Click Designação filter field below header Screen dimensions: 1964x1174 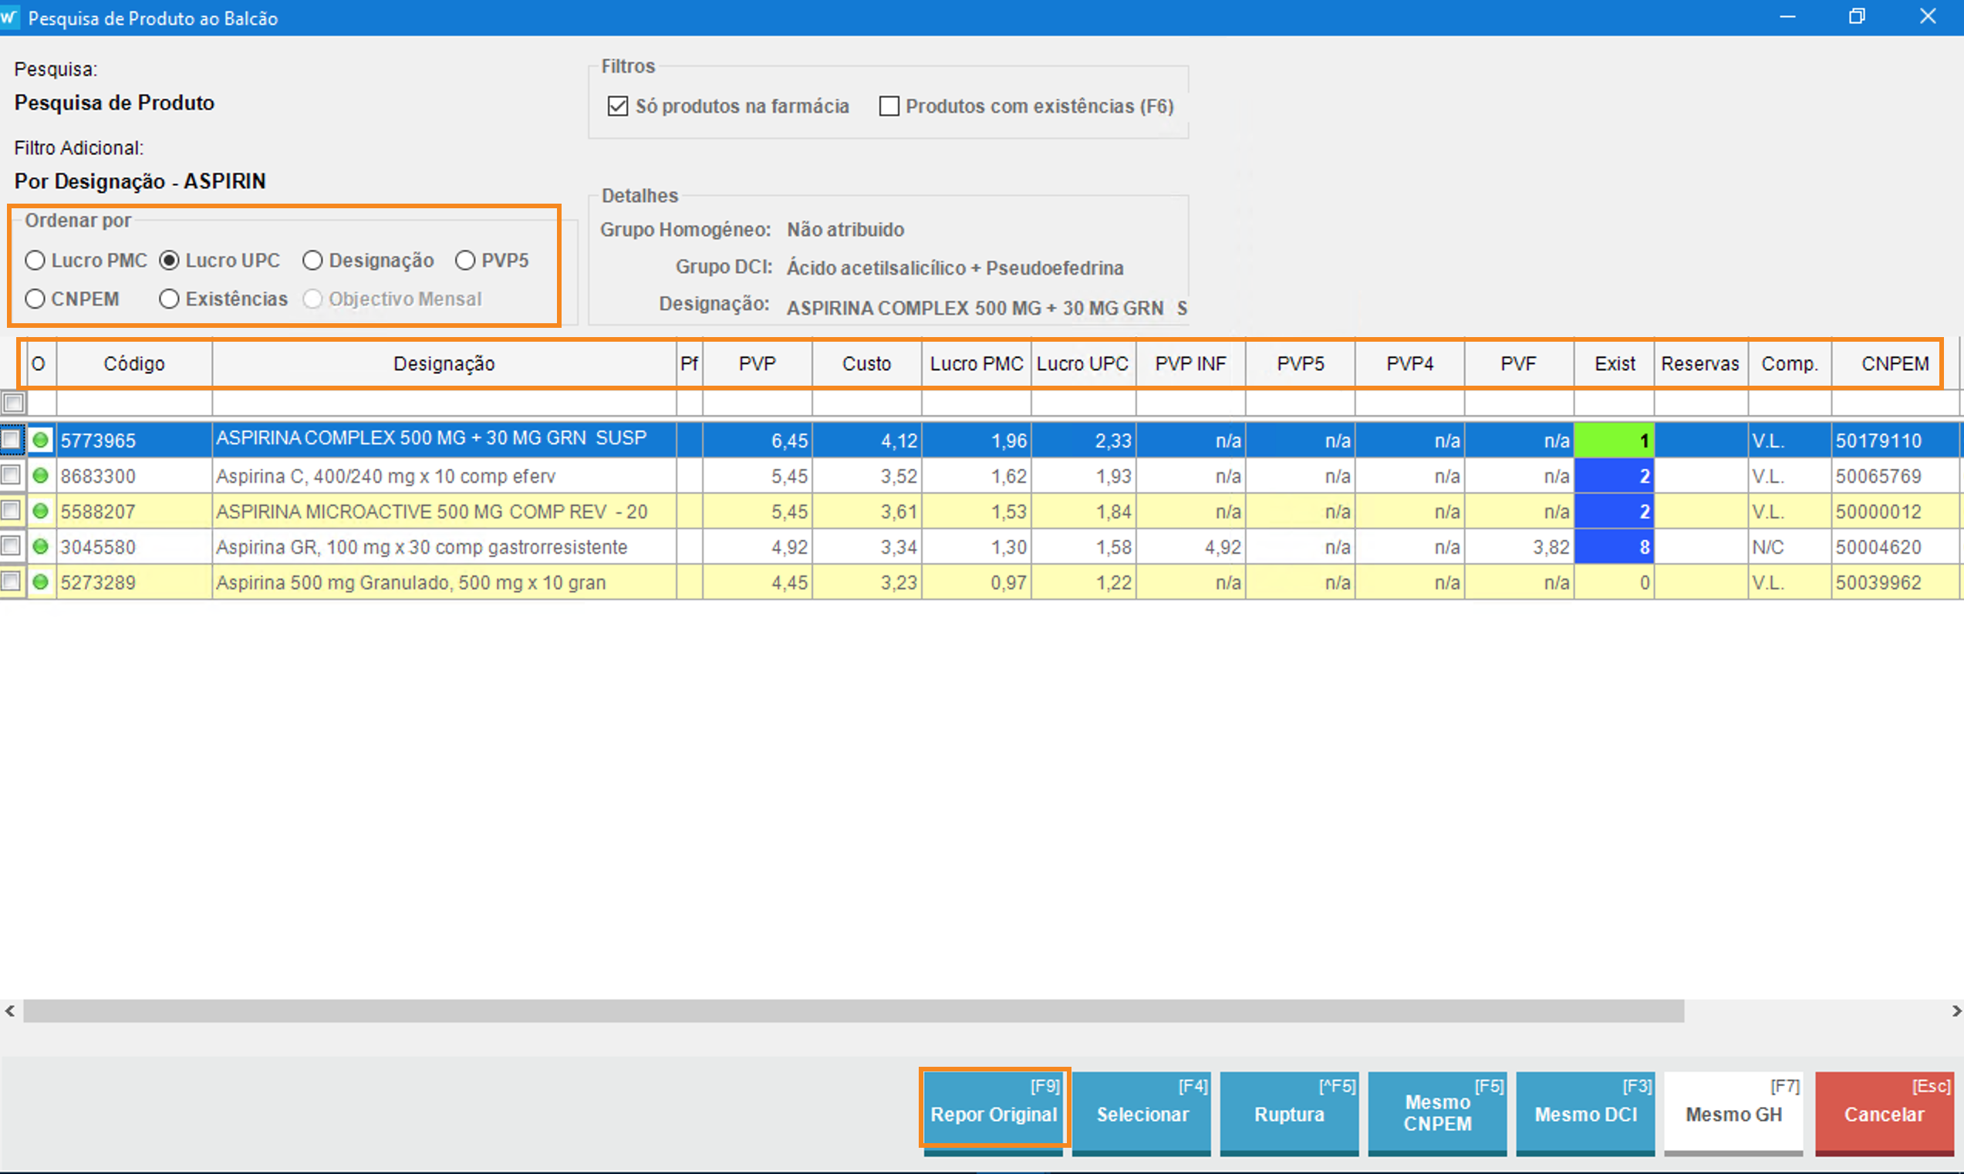pyautogui.click(x=444, y=403)
